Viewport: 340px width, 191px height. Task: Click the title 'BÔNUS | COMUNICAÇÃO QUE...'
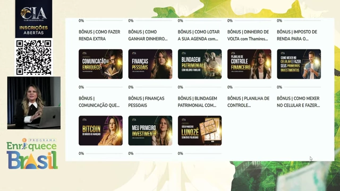tap(99, 102)
